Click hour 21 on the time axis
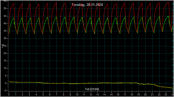This screenshot has width=174, height=97. click(152, 95)
